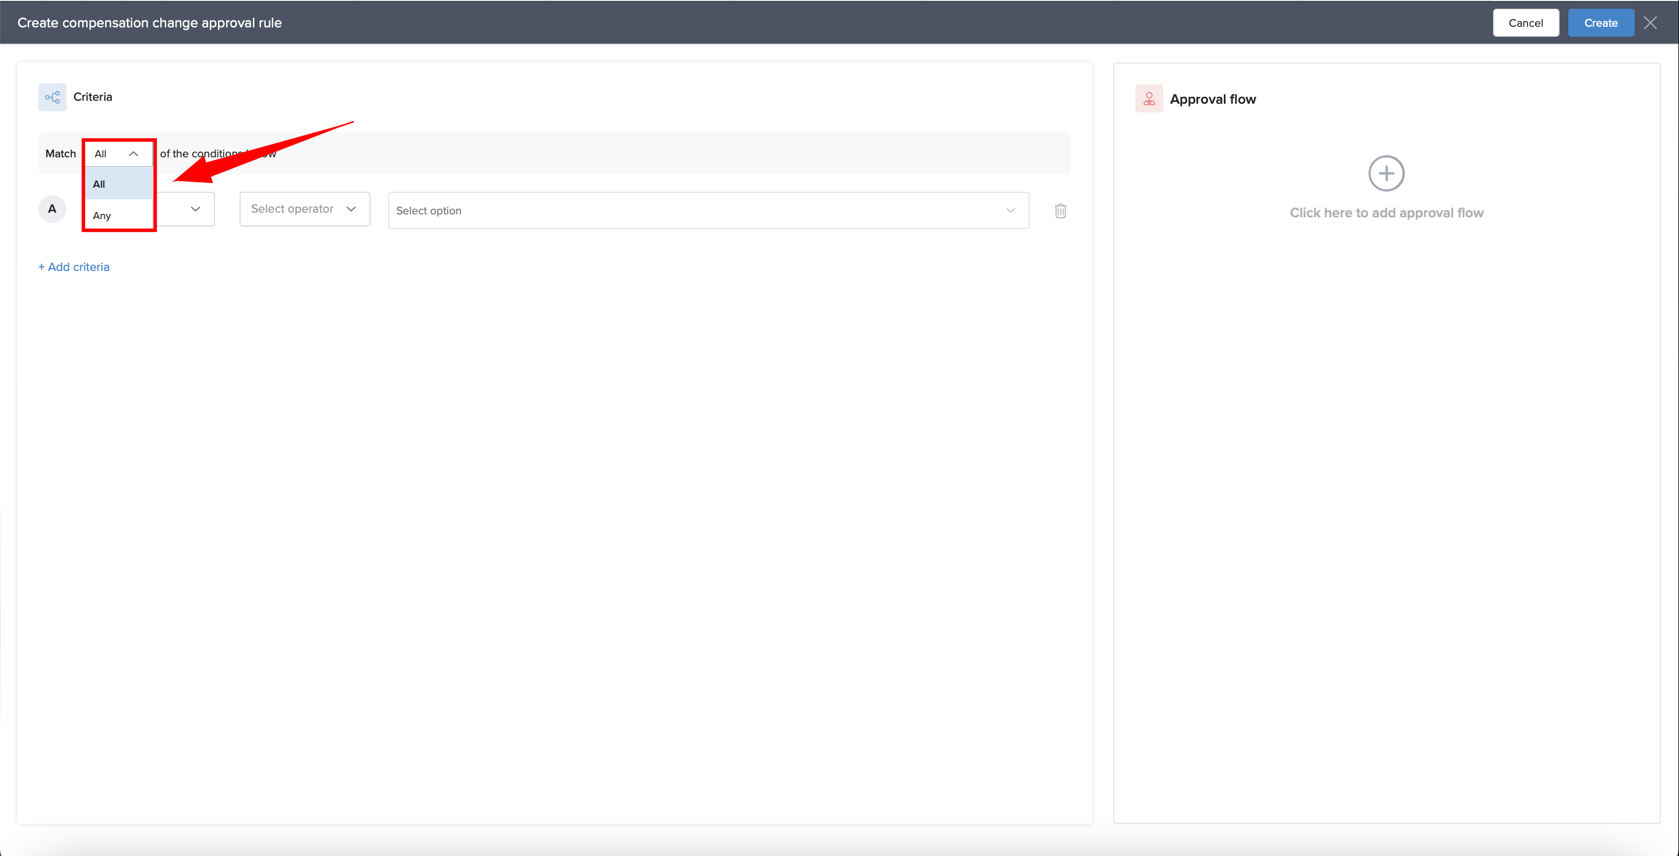Screen dimensions: 1679x856
Task: Click the Approval flow person icon
Action: click(x=1149, y=99)
